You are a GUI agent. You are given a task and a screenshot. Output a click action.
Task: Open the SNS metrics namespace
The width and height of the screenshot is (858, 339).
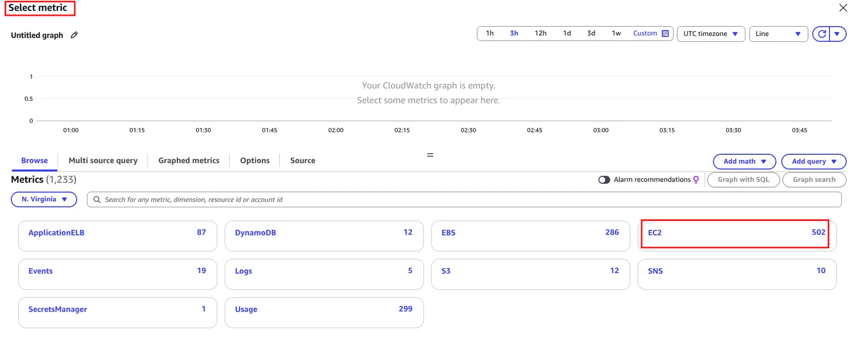[737, 274]
